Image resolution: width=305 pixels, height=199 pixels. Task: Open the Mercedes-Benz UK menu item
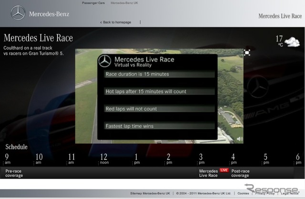click(x=124, y=3)
